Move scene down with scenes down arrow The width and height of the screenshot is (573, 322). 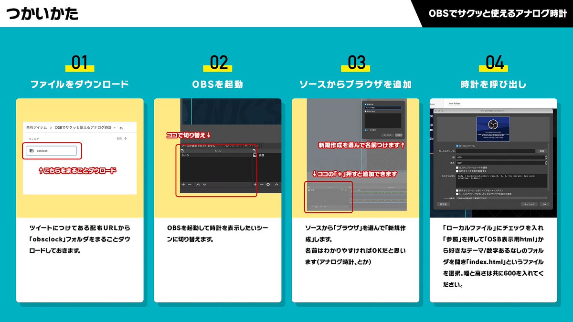click(x=204, y=185)
